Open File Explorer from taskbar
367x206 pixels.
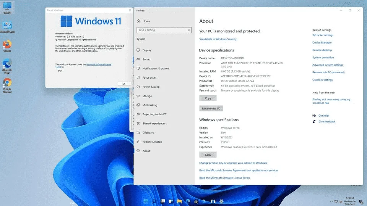(180, 201)
